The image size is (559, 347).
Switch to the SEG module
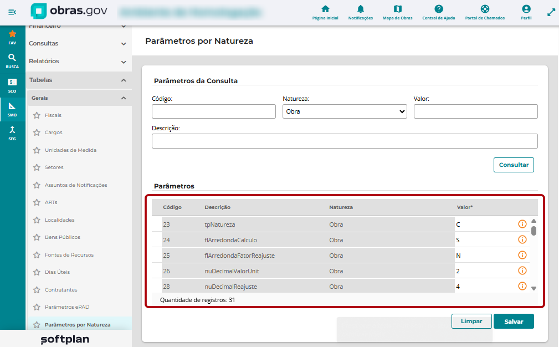(x=13, y=134)
